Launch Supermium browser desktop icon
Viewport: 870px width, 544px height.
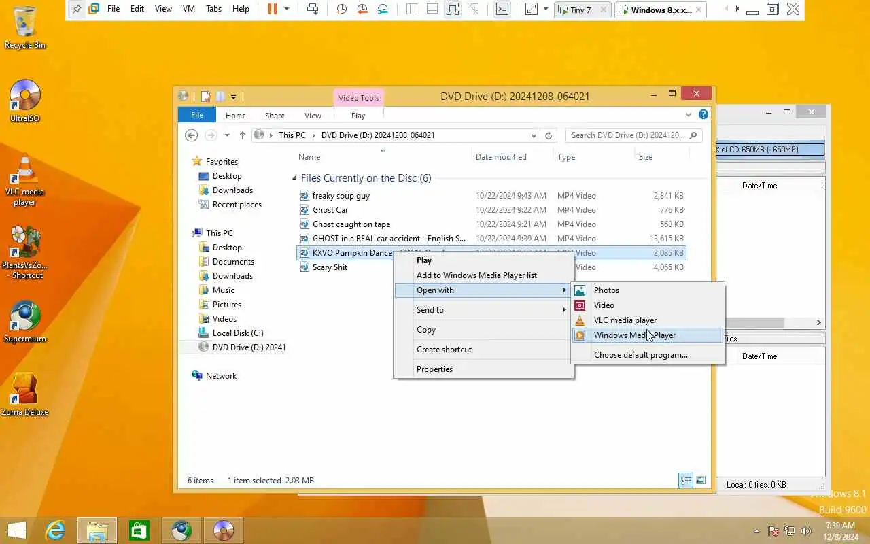(25, 322)
